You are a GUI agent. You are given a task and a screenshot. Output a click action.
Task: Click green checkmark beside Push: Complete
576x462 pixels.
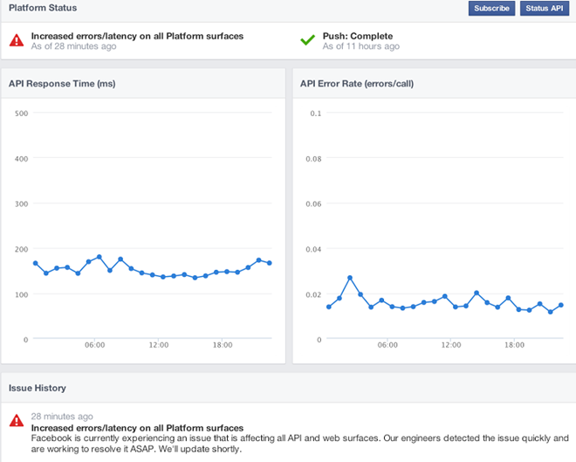pyautogui.click(x=307, y=40)
